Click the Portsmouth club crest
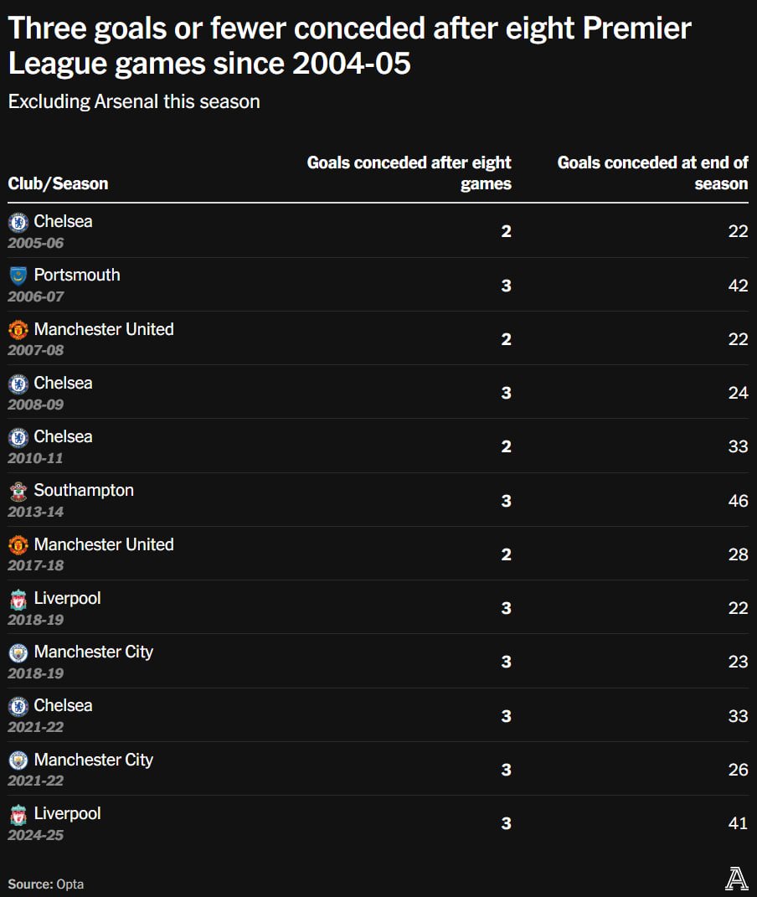 pos(18,276)
